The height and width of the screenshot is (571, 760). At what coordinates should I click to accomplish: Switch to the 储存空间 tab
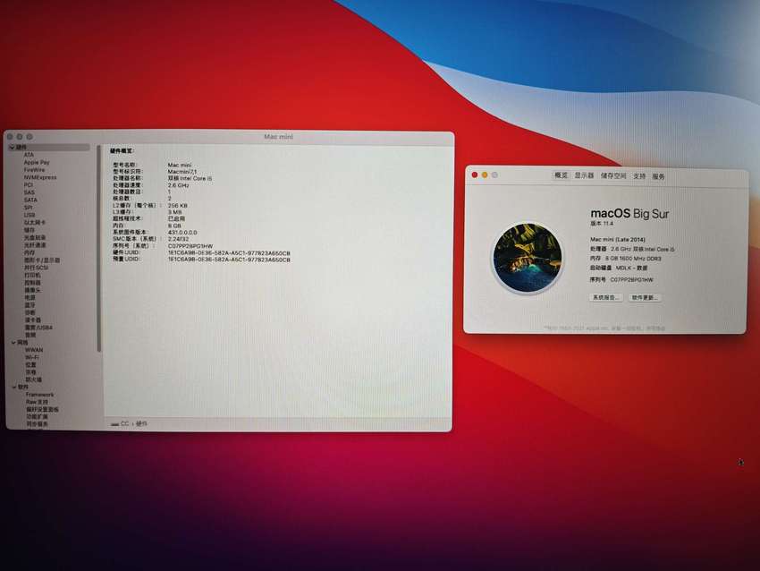[613, 176]
